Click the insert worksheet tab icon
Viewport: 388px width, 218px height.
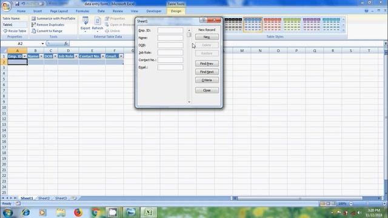click(x=74, y=198)
